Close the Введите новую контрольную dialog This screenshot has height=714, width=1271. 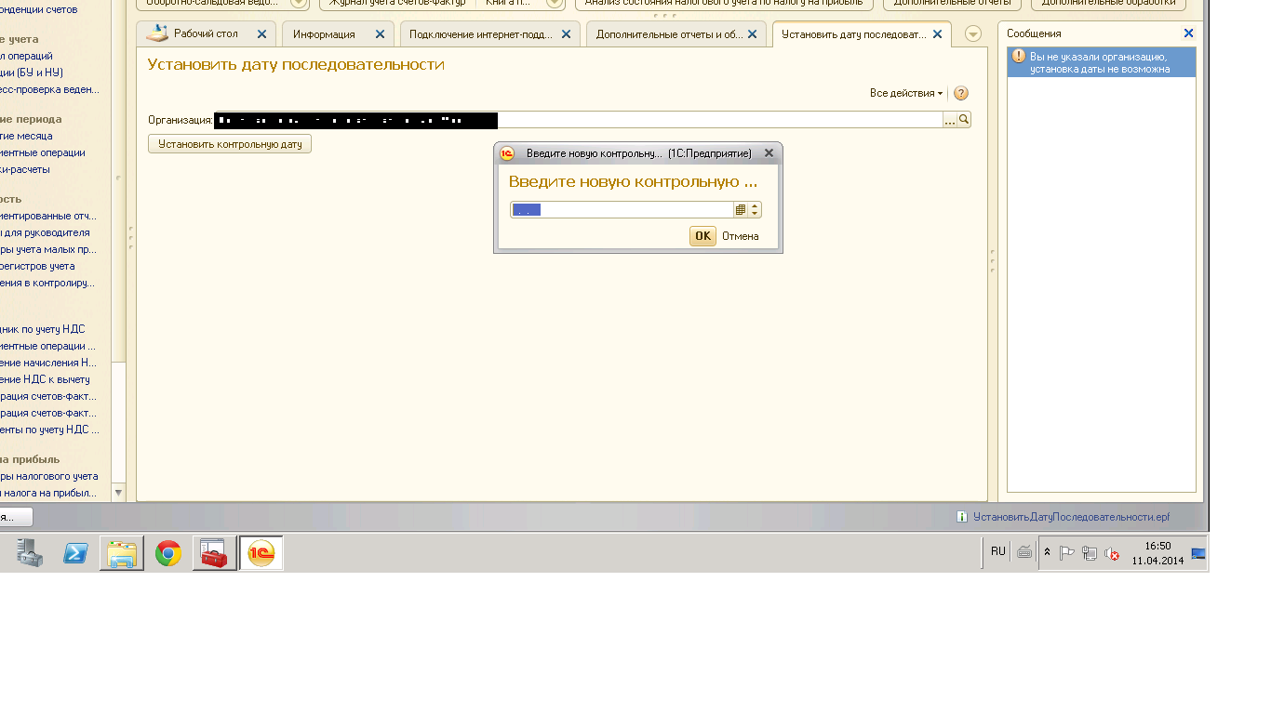(x=769, y=153)
